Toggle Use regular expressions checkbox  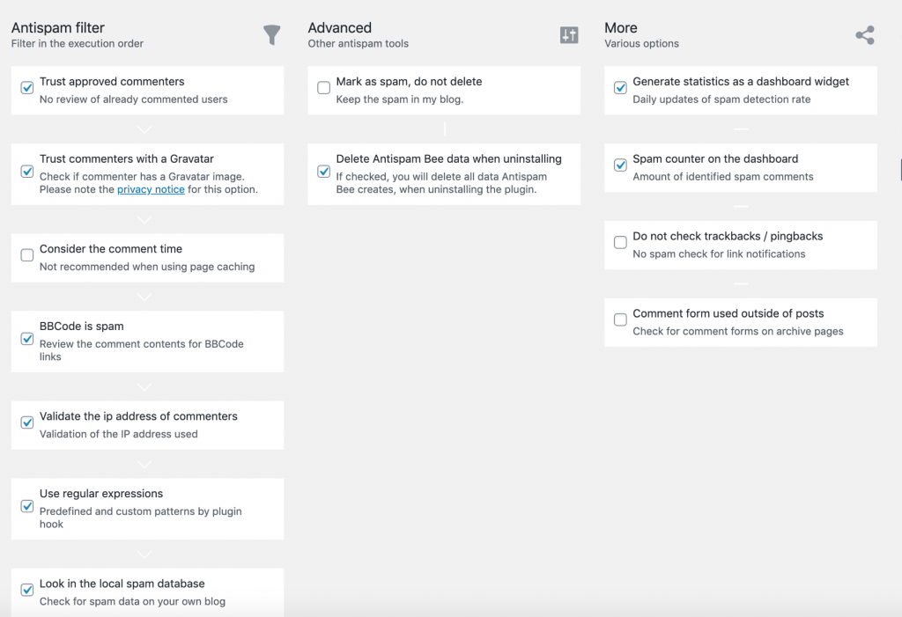(x=27, y=506)
